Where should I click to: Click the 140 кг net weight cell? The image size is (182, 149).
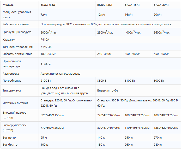(x=109, y=138)
